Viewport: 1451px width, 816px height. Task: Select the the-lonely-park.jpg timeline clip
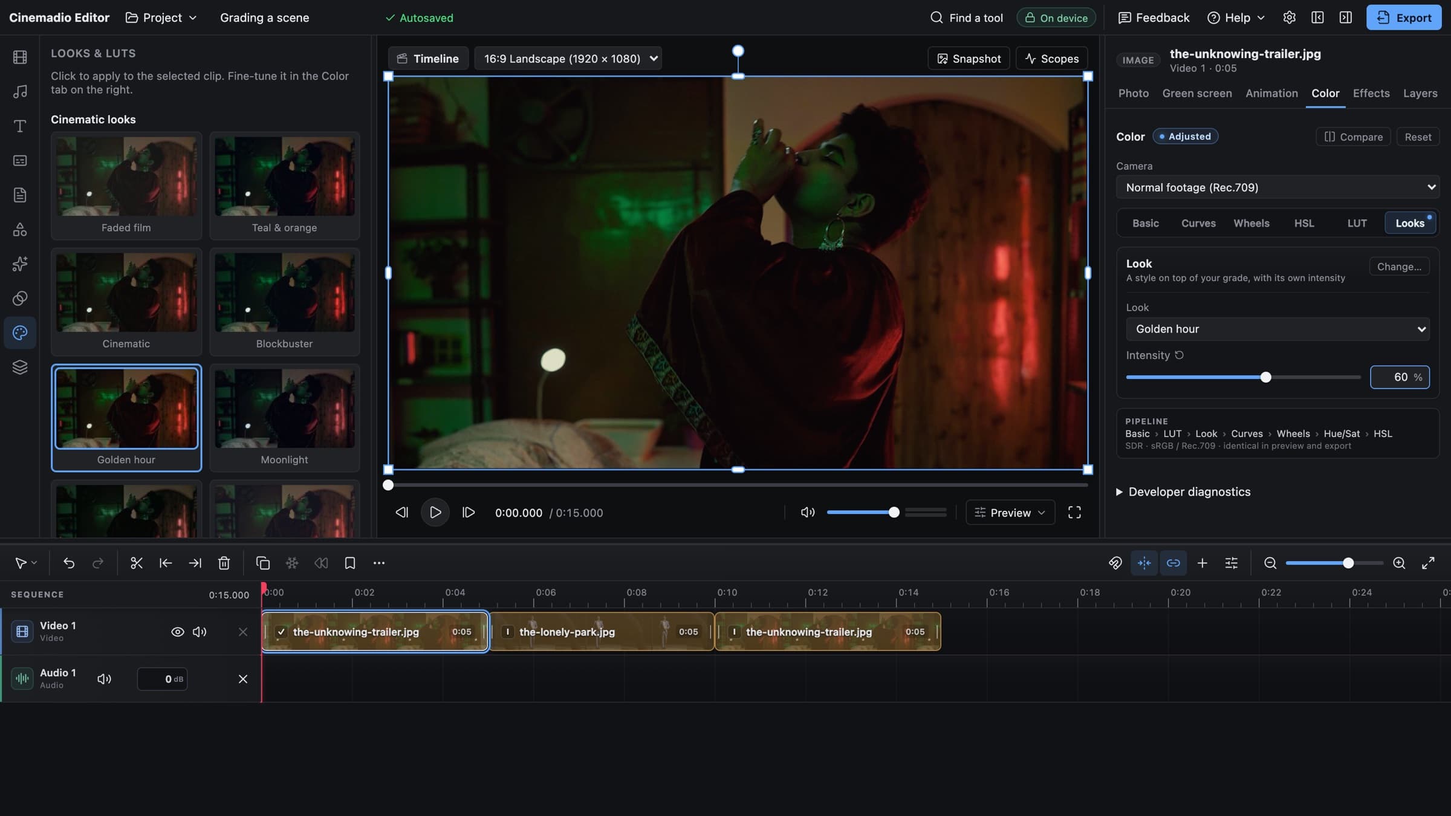[602, 632]
